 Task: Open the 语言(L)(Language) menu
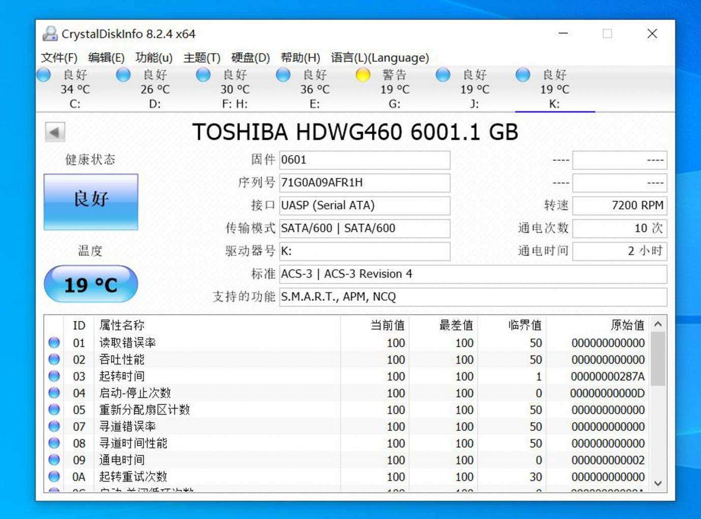pyautogui.click(x=380, y=58)
